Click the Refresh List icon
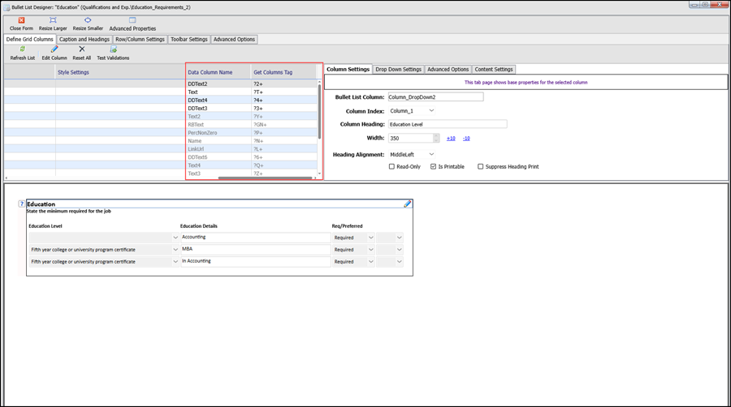Screen dimensions: 731x407 click(x=23, y=49)
